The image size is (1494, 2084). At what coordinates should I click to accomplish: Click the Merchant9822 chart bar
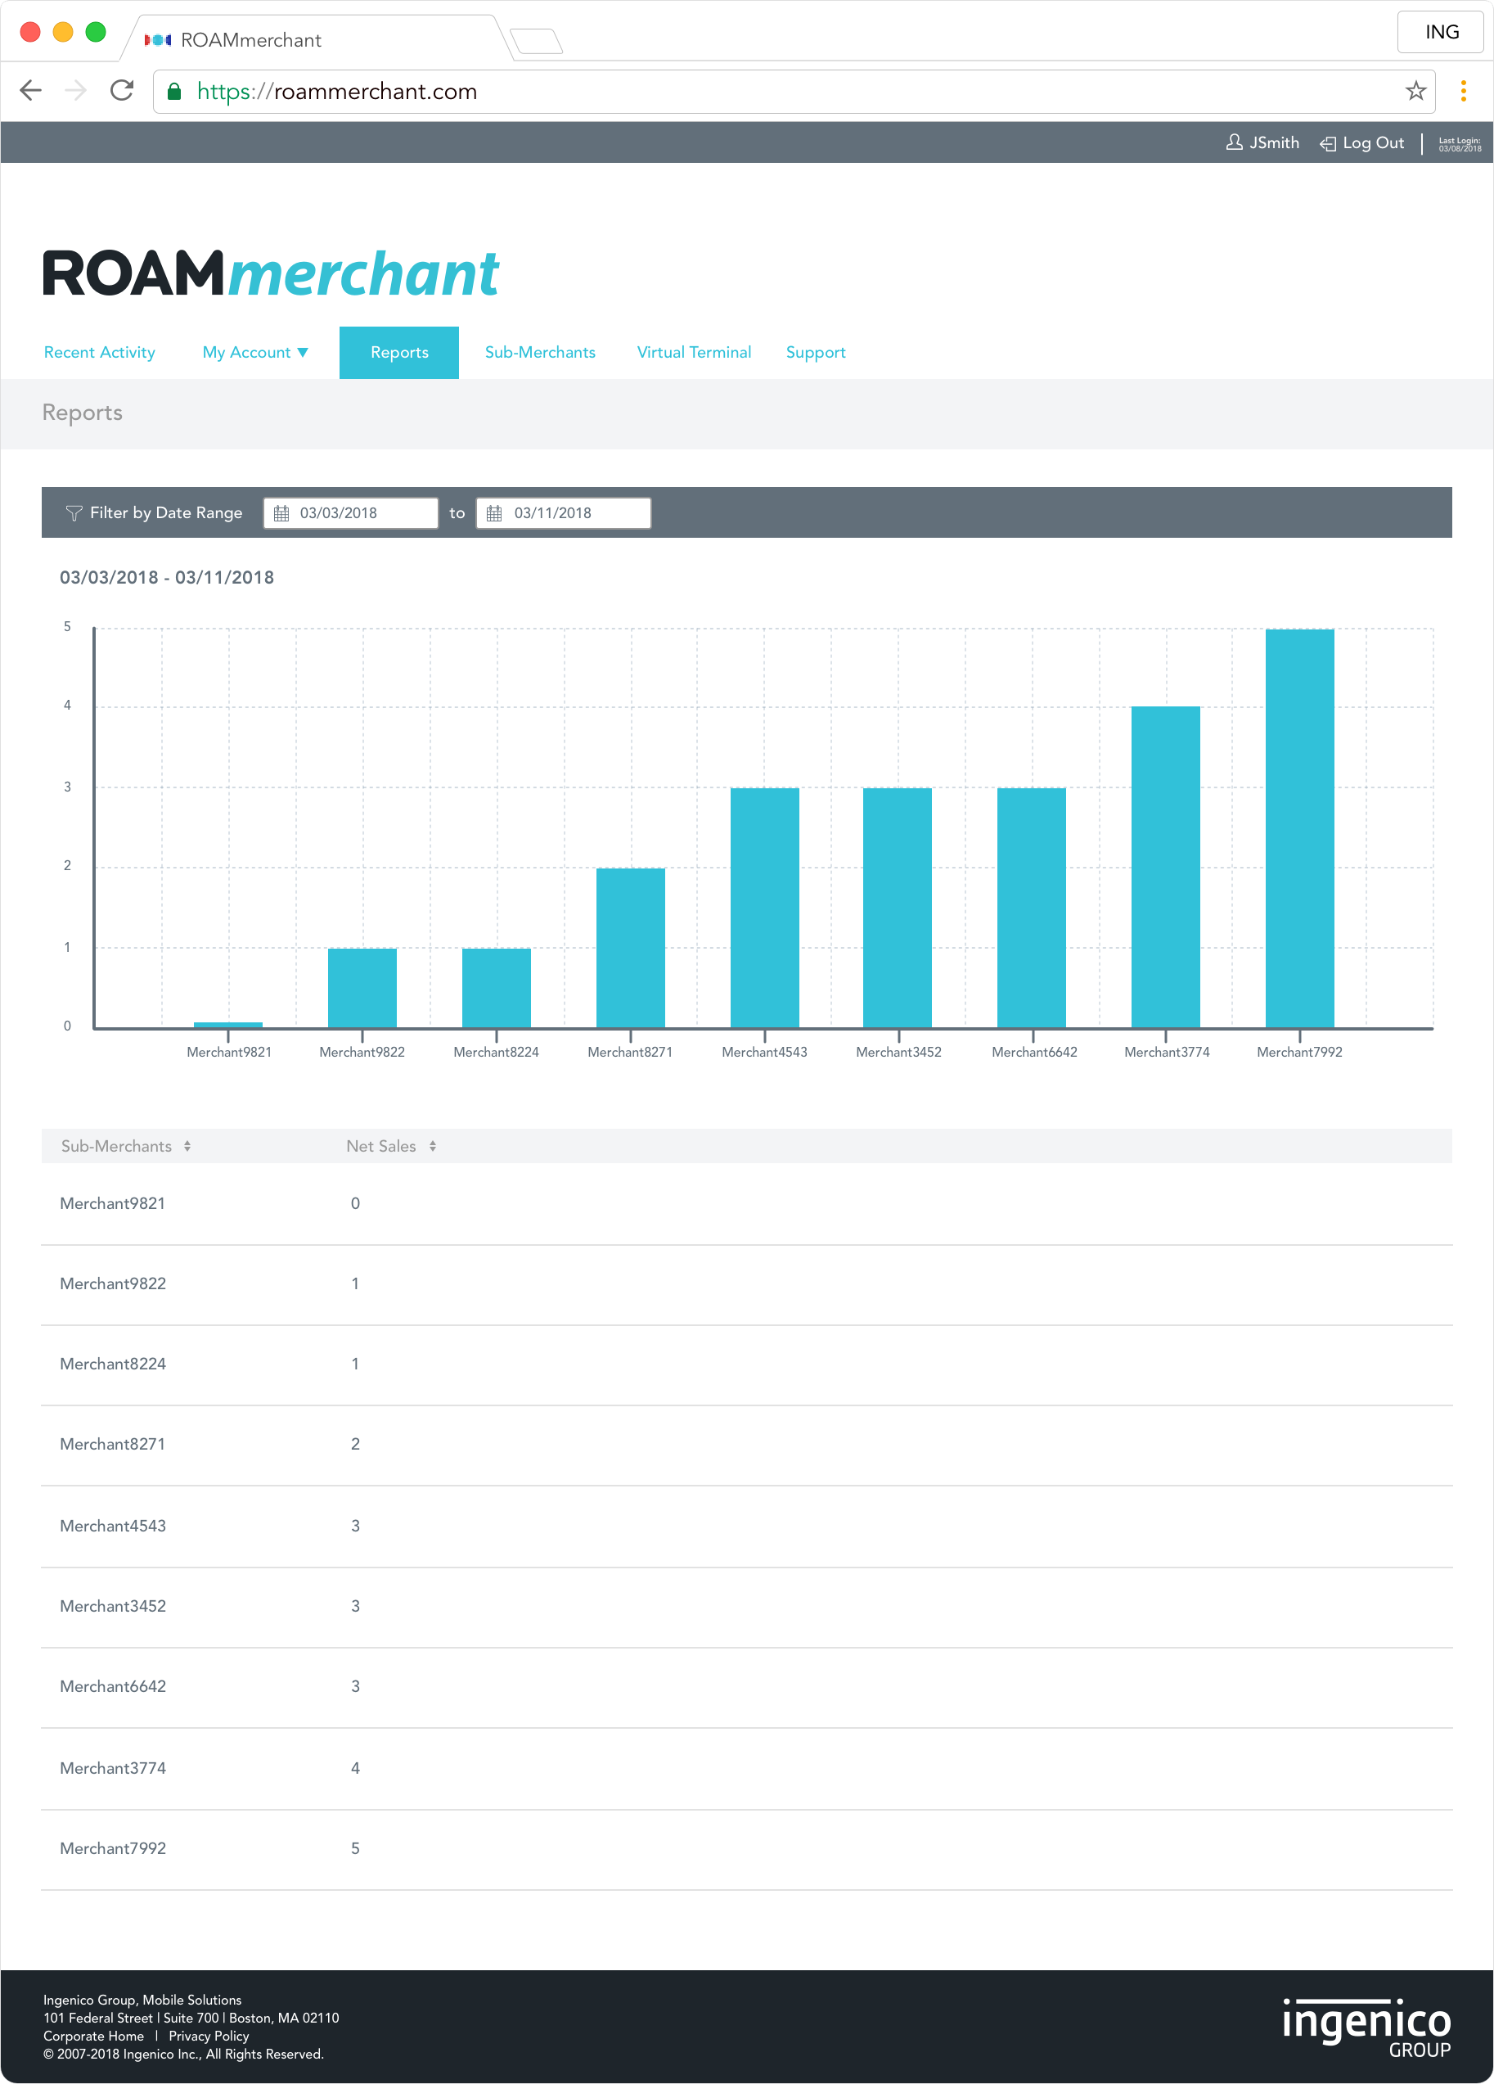click(362, 988)
